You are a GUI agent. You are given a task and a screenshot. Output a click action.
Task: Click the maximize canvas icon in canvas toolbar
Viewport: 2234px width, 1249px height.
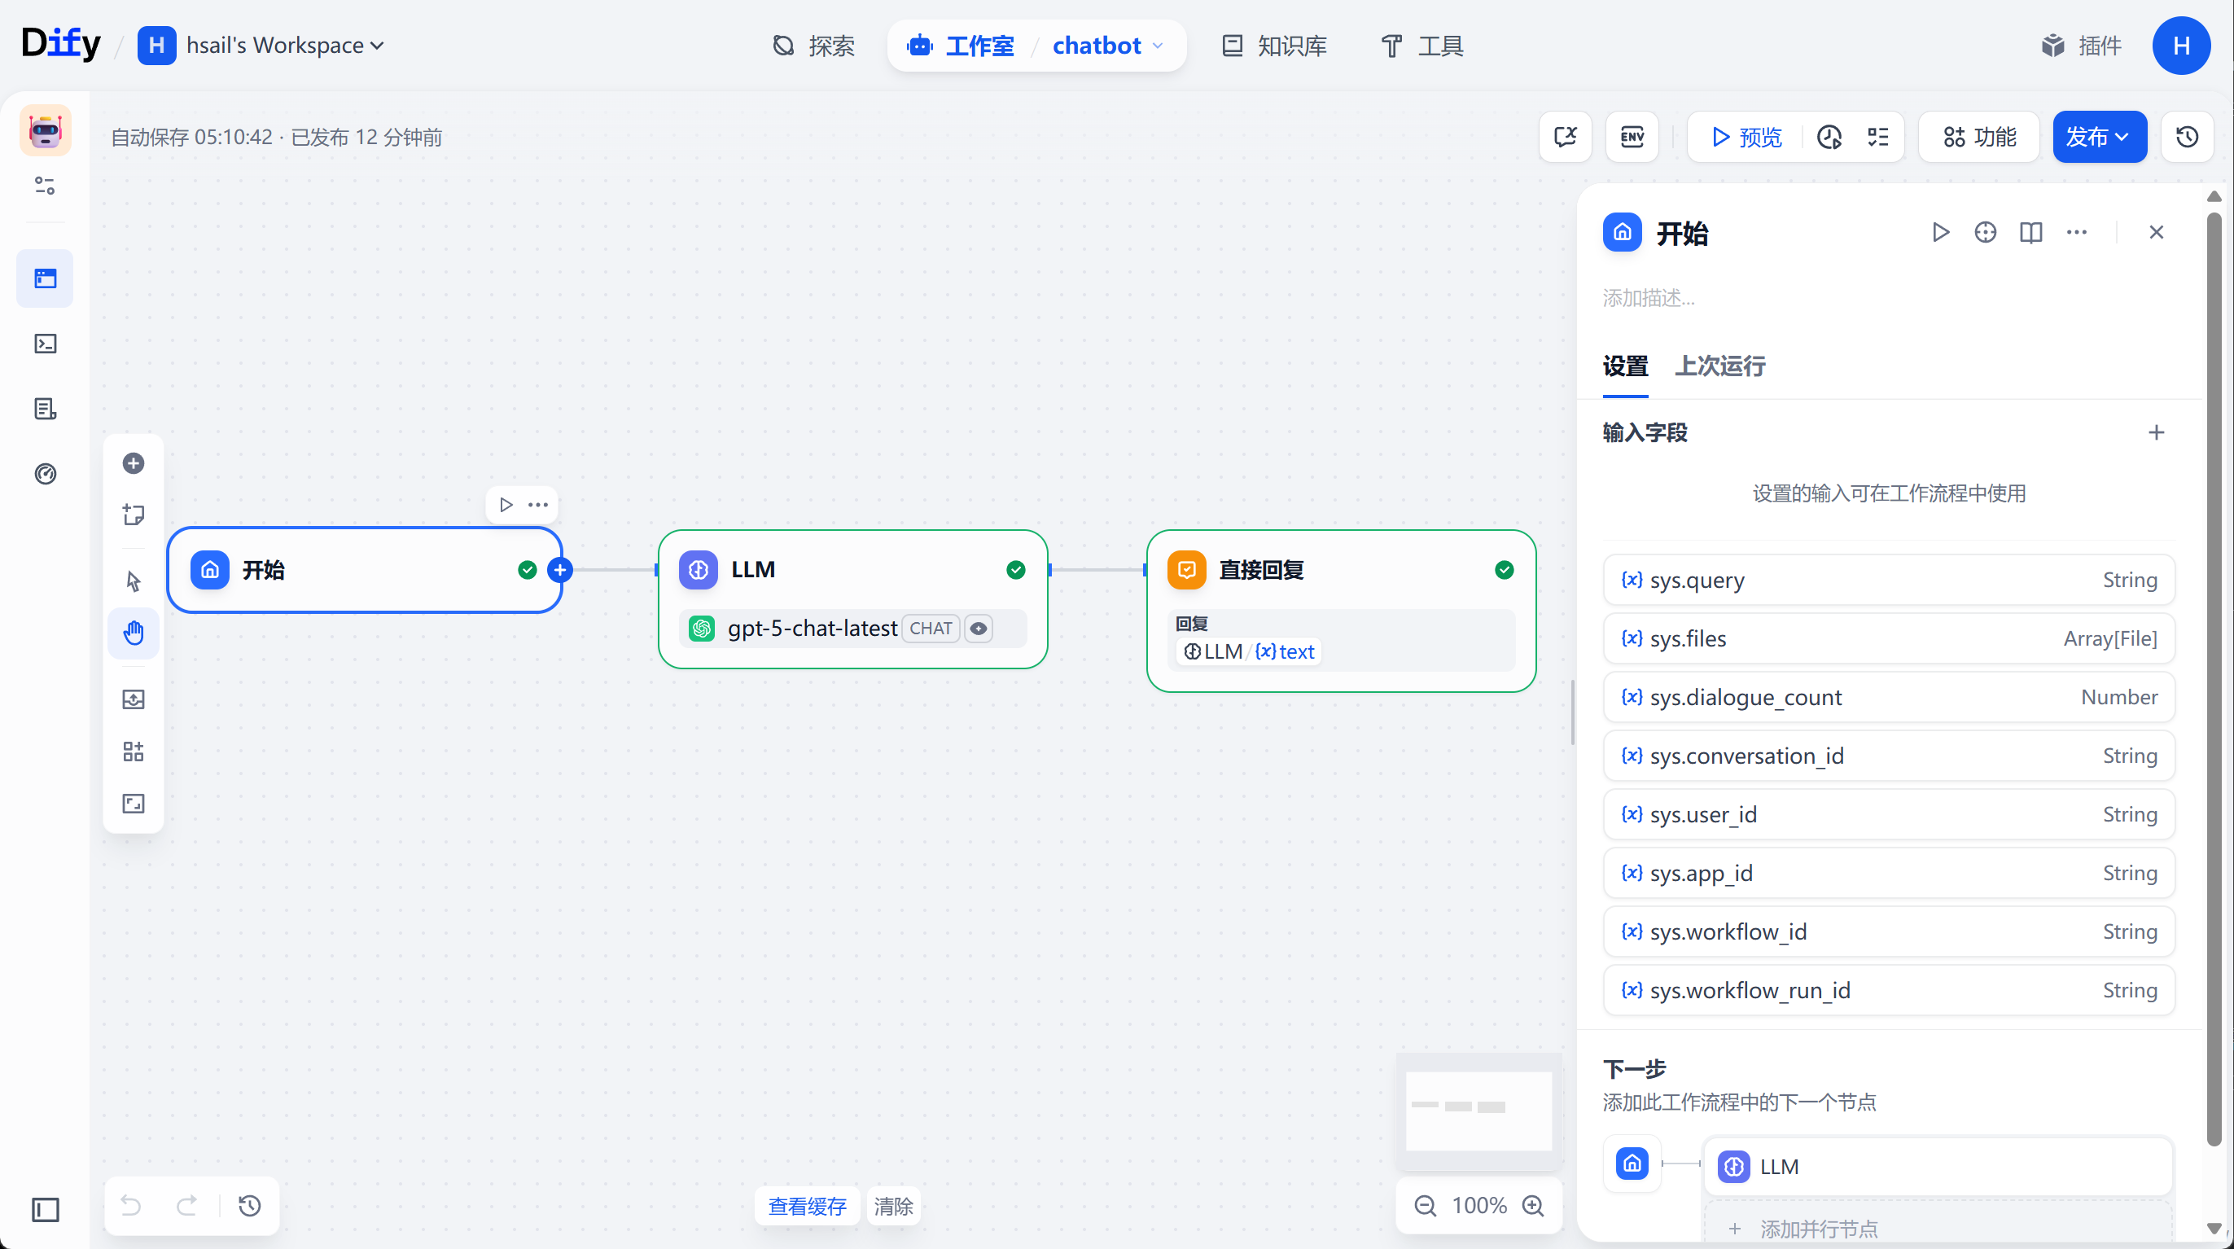coord(134,803)
